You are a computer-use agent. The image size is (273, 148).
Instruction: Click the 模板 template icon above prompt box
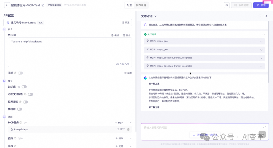pos(115,35)
